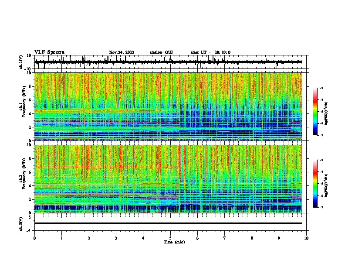Click the "Time (min)" x-axis label

[x=174, y=242]
